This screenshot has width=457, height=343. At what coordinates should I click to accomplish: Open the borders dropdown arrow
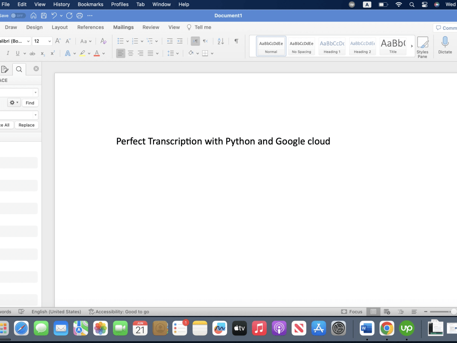[212, 54]
